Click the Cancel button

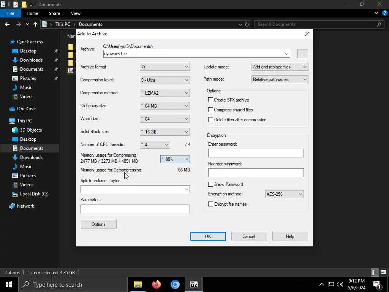coord(249,236)
